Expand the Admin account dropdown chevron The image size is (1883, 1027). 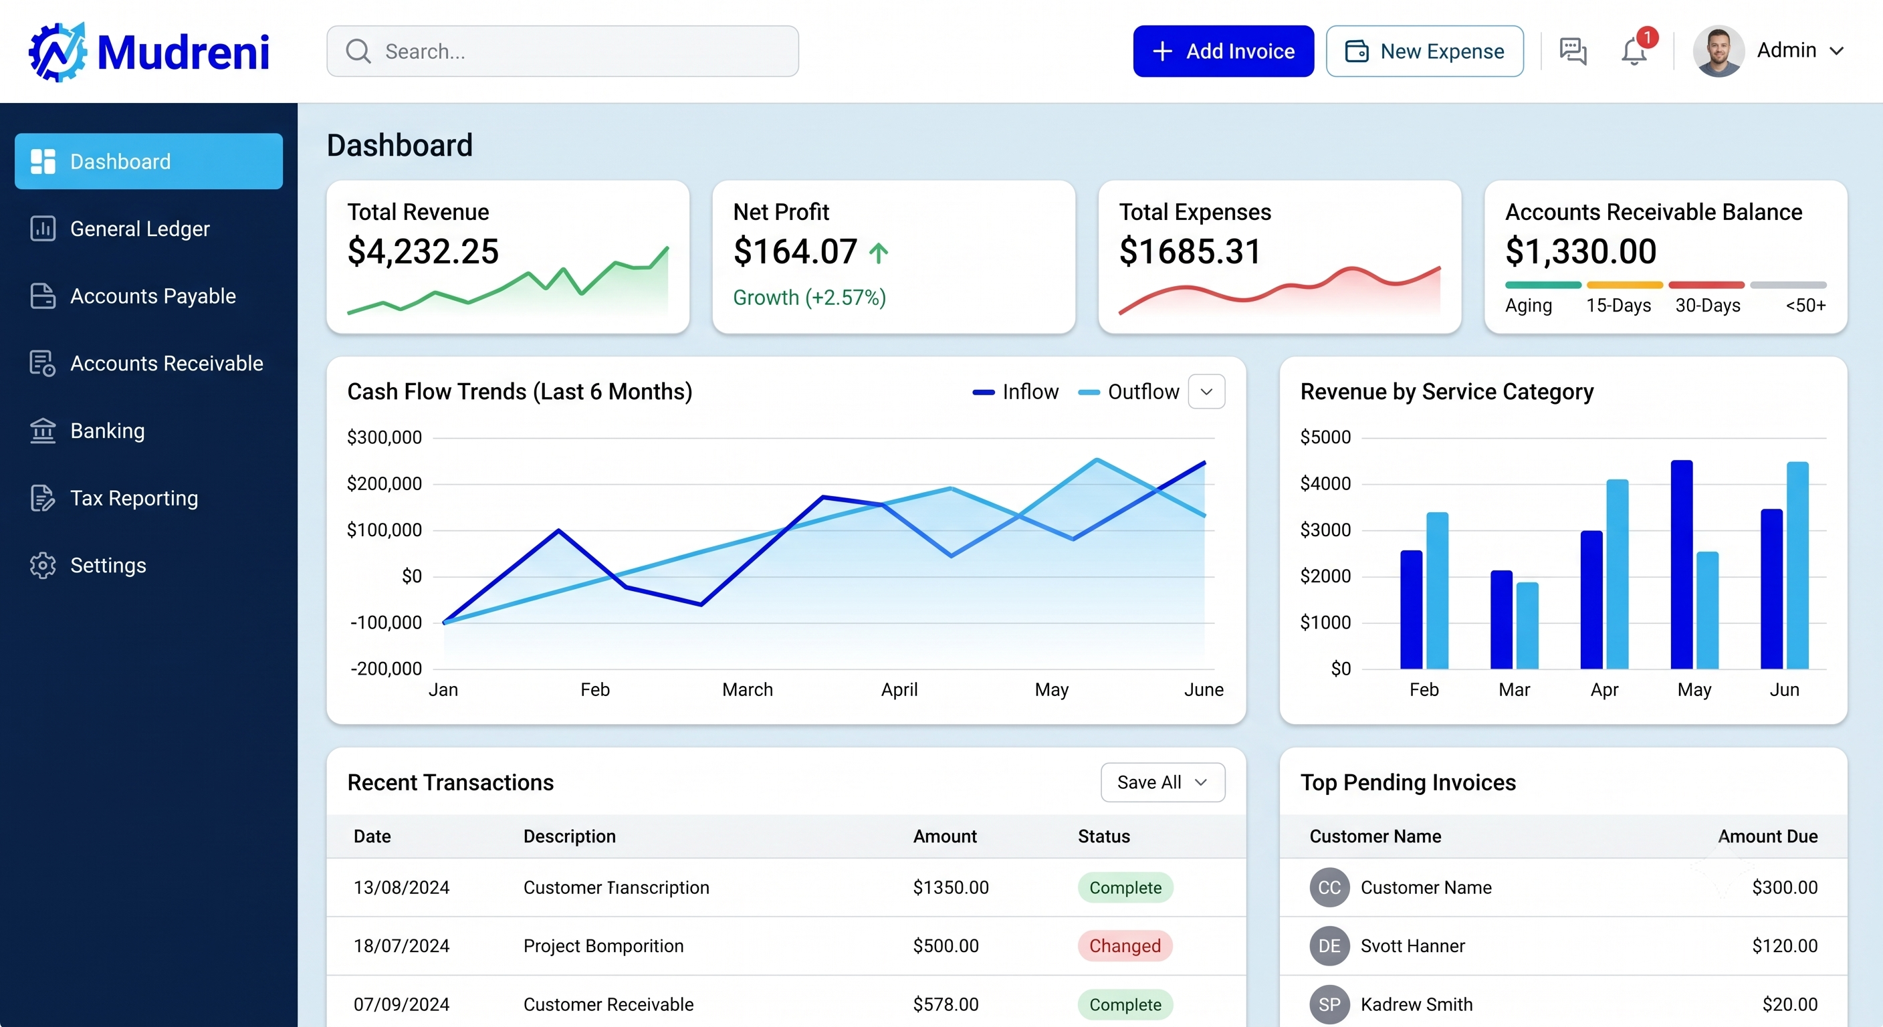(1836, 51)
